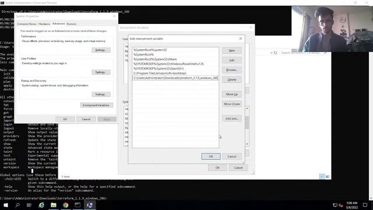Close the Environment Variables dialog
Screen dimensions: 373x210
pyautogui.click(x=251, y=27)
